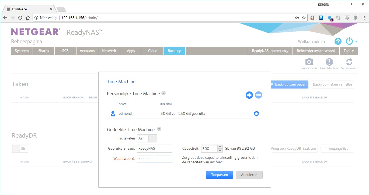Select the Back-up tab
The width and height of the screenshot is (369, 195).
pyautogui.click(x=175, y=51)
